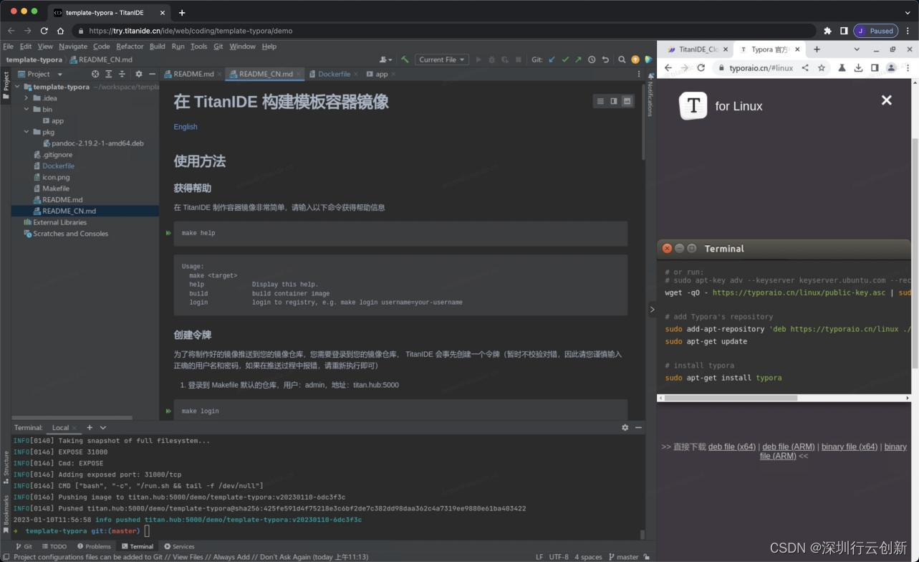Viewport: 919px width, 562px height.
Task: Expand the .idea folder
Action: click(x=27, y=98)
